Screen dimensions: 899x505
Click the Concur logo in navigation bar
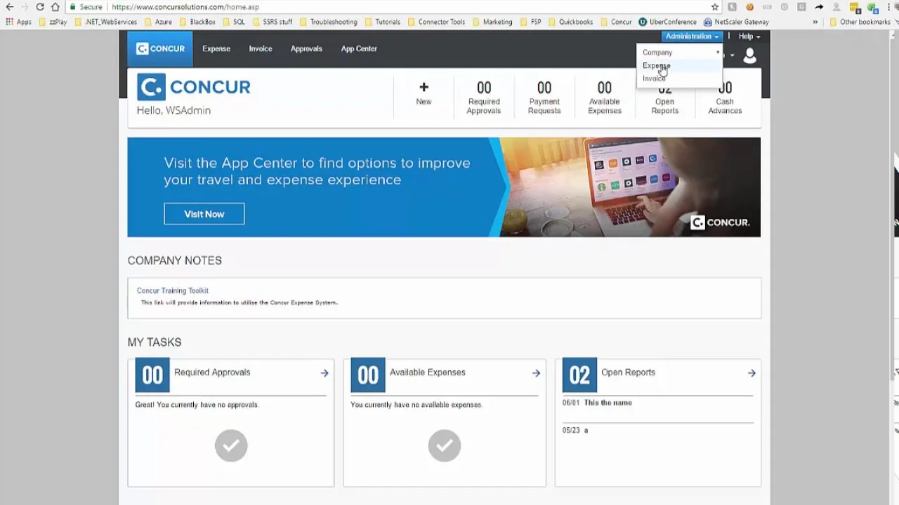(x=160, y=48)
